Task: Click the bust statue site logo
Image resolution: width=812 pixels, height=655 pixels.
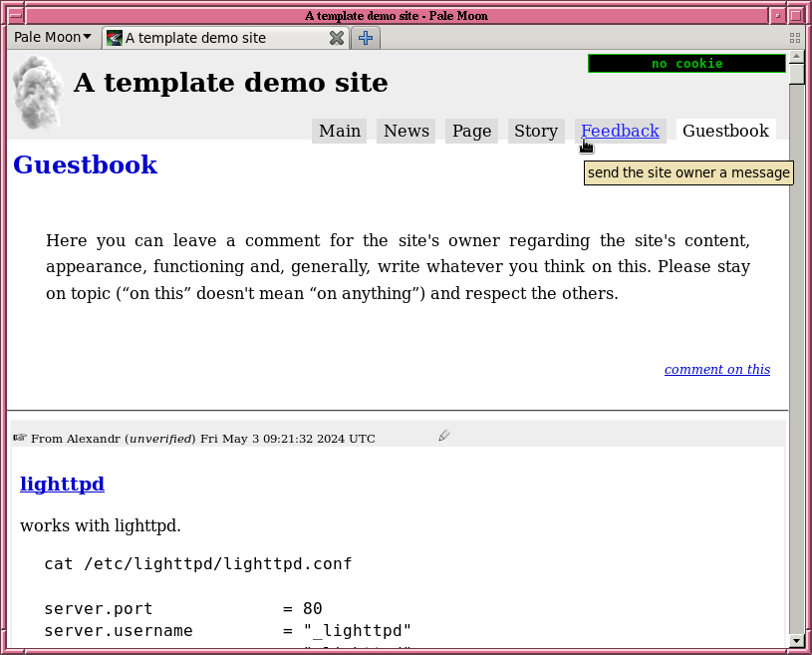Action: pyautogui.click(x=38, y=93)
